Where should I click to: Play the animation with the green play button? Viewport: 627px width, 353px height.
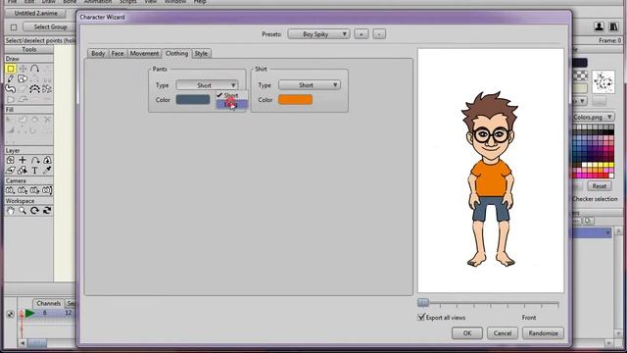click(x=30, y=313)
